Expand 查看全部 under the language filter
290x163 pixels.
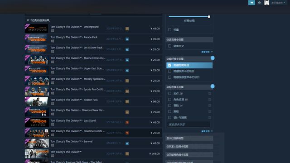click(207, 52)
